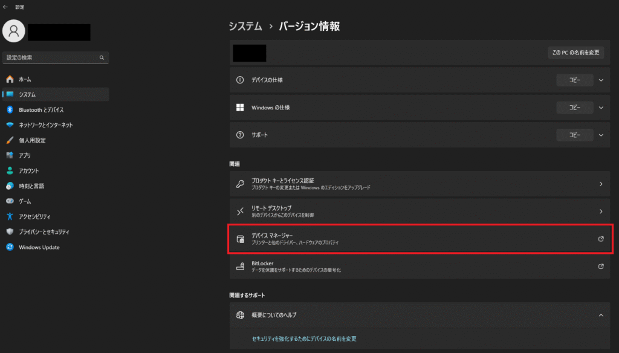Viewport: 619px width, 353px height.
Task: Open ゲーム settings page
Action: pyautogui.click(x=56, y=201)
